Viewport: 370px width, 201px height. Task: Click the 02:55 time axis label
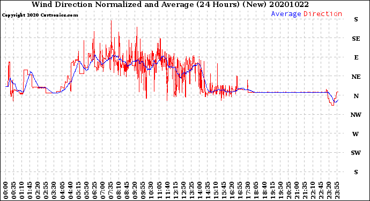(x=46, y=190)
